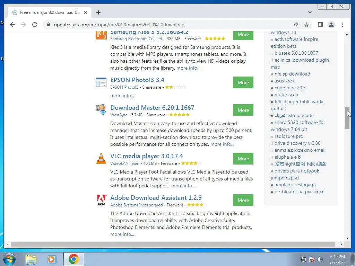Image resolution: width=355 pixels, height=266 pixels.
Task: Open nfe sp download sidebar link
Action: point(292,74)
